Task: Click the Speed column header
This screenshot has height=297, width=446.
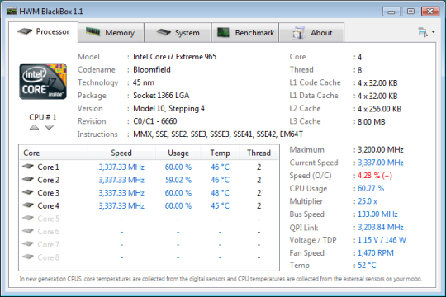Action: point(121,153)
